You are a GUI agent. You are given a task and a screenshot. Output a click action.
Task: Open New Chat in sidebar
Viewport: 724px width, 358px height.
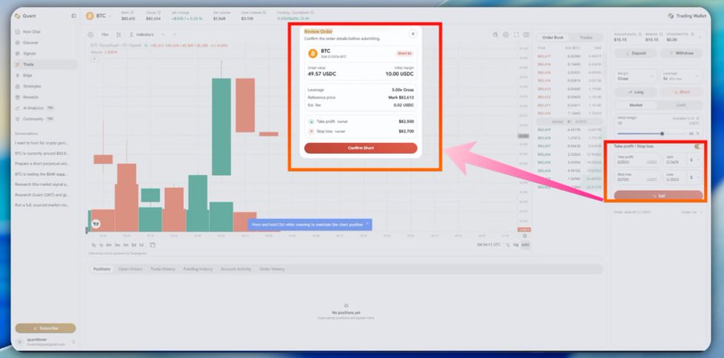pos(45,32)
